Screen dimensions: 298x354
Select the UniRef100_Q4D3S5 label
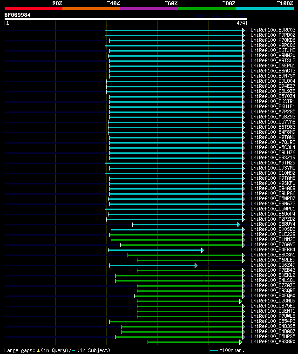(273, 326)
